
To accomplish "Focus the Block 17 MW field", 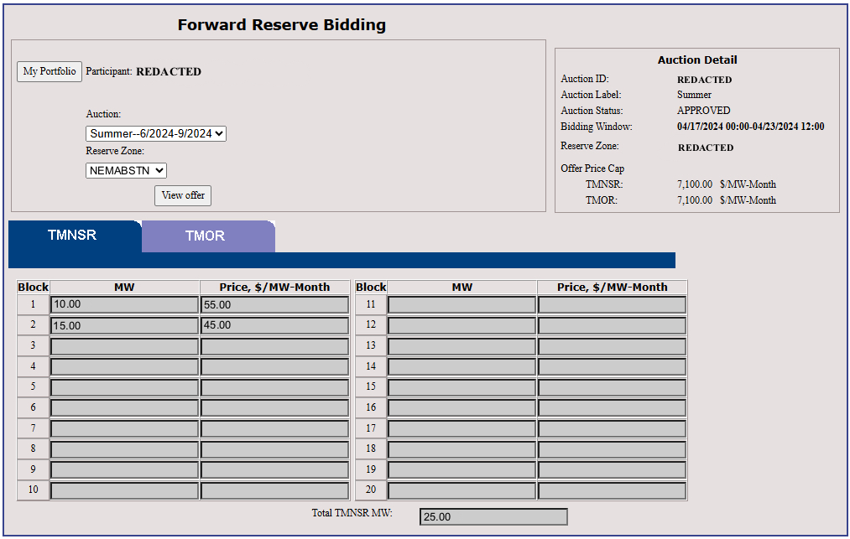I will point(462,428).
